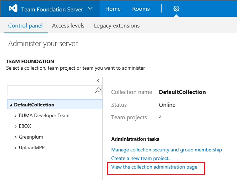Click Manage collection security and group membership
This screenshot has height=180, width=237.
click(x=166, y=150)
